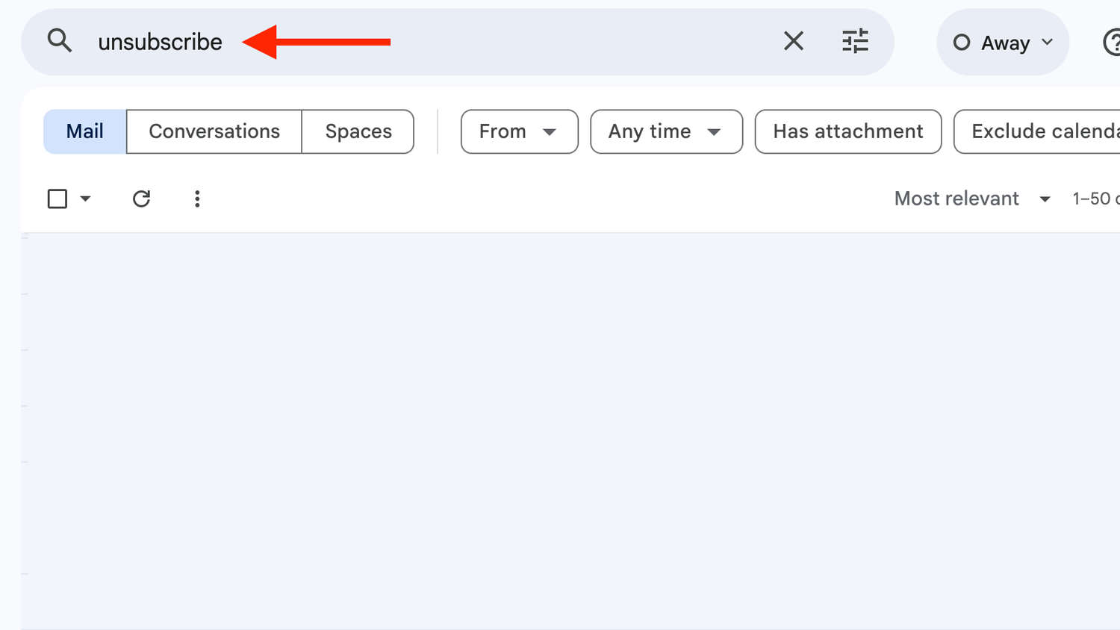The height and width of the screenshot is (630, 1120).
Task: Open the more options three-dot menu
Action: pos(197,199)
